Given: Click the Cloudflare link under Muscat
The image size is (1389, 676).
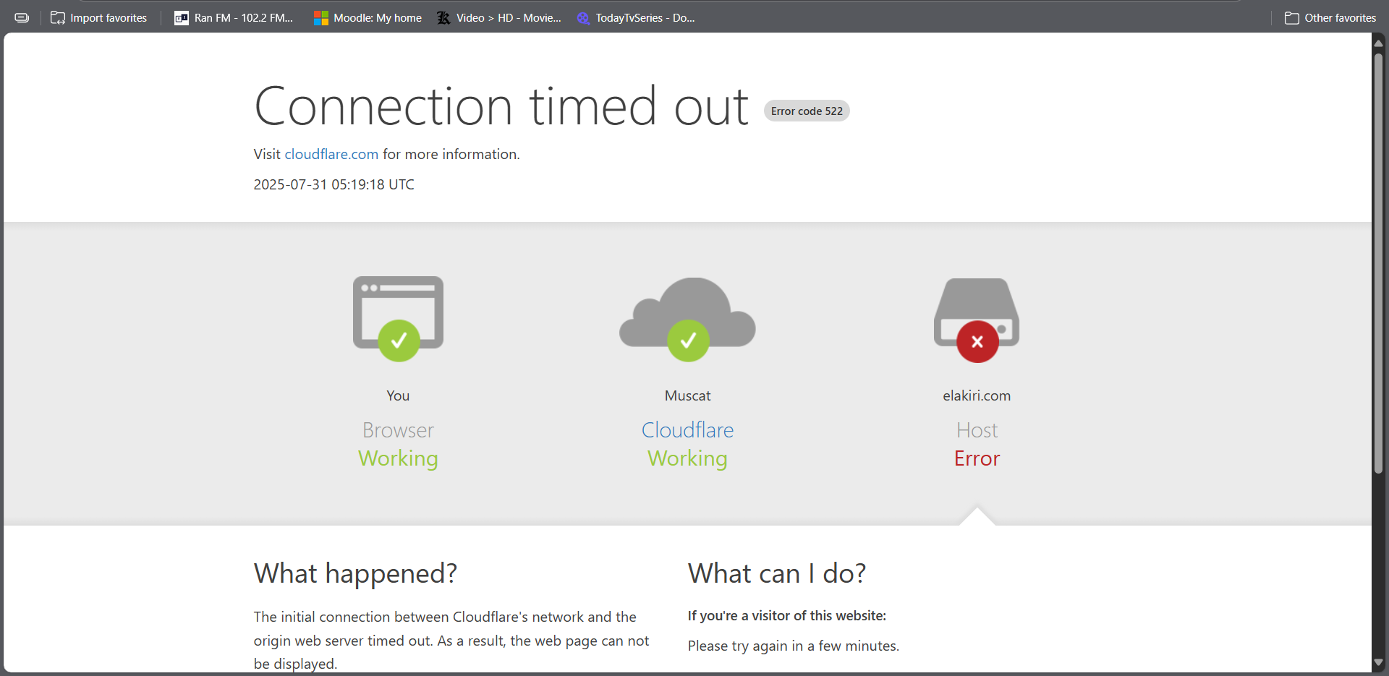Looking at the screenshot, I should (x=687, y=430).
